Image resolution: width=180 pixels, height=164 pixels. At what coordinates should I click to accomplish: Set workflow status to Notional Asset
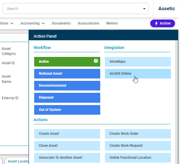[x=67, y=74]
